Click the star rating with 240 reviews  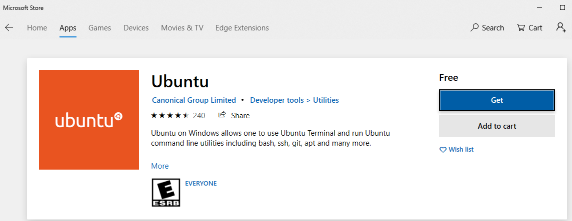click(x=178, y=115)
